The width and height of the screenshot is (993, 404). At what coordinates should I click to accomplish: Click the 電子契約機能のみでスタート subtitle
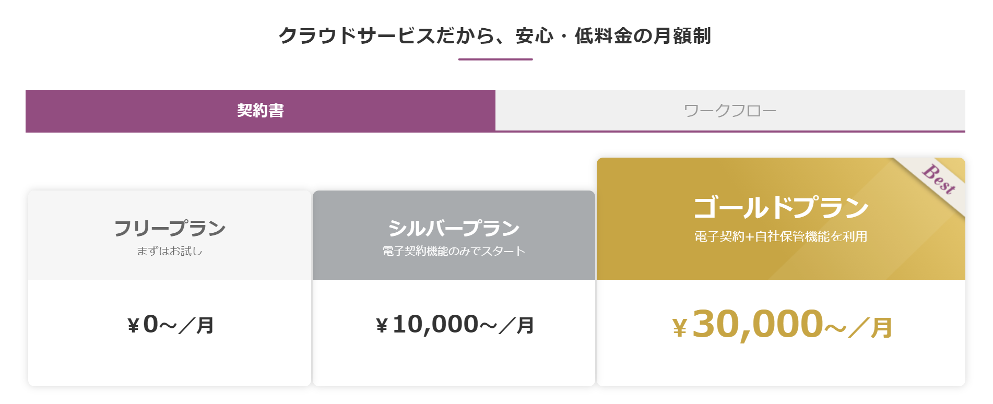pos(454,251)
